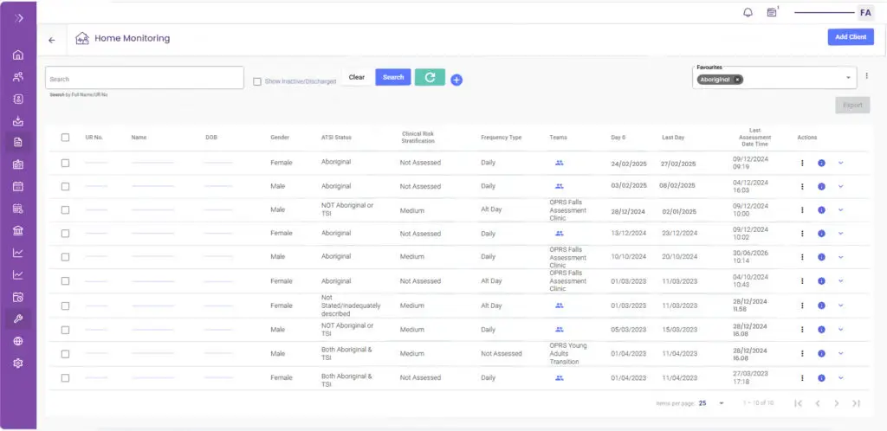Remove the Aboriginal favourite chip
Viewport: 887px width, 431px height.
pos(737,80)
